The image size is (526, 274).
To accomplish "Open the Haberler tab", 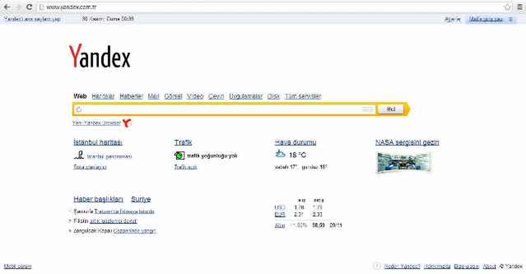I will coord(131,96).
